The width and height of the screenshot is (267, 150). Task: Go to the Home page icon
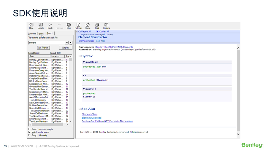click(88, 26)
